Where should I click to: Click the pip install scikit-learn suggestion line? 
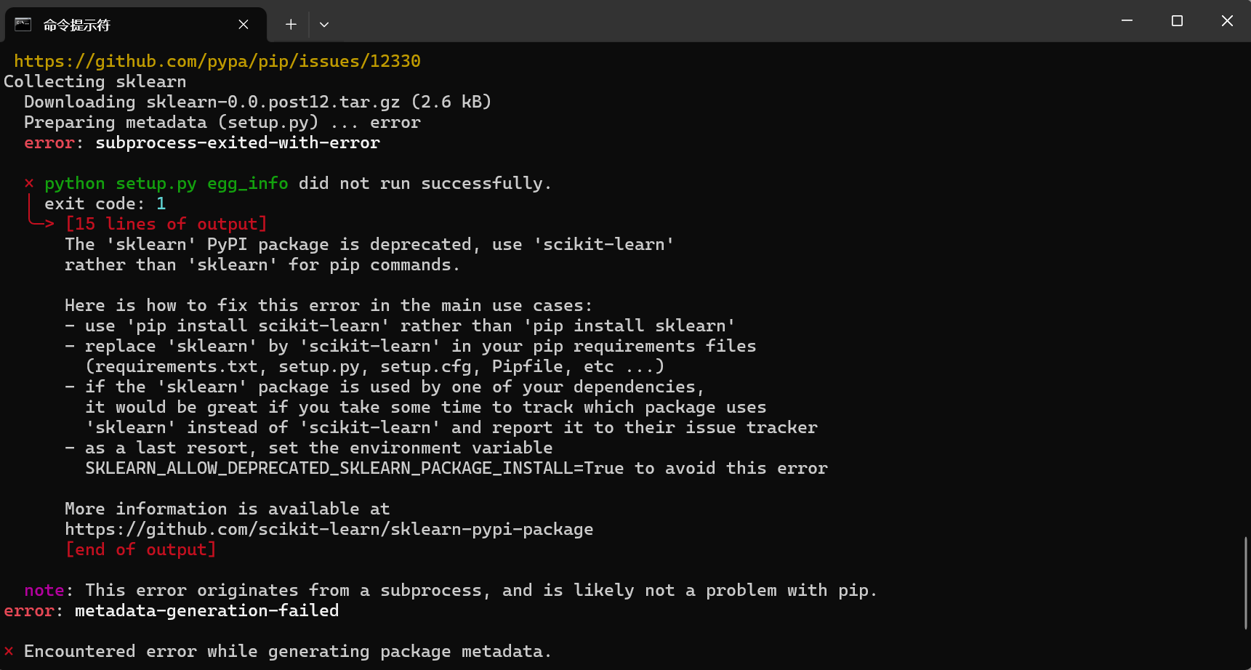399,326
